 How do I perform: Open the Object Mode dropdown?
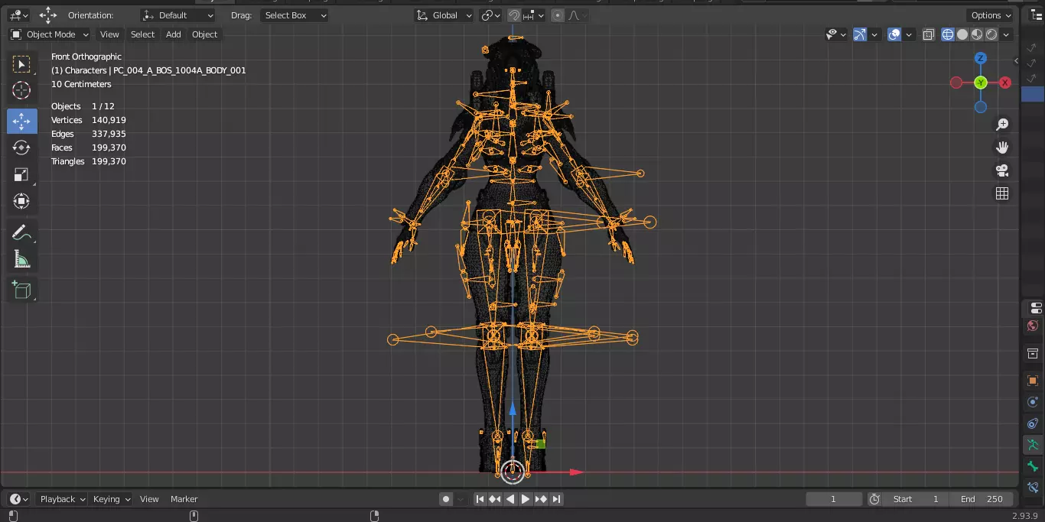(x=50, y=34)
